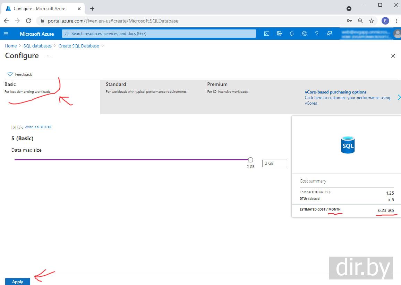The image size is (401, 285).
Task: Click the Feedback button with the heart
Action: [x=20, y=74]
